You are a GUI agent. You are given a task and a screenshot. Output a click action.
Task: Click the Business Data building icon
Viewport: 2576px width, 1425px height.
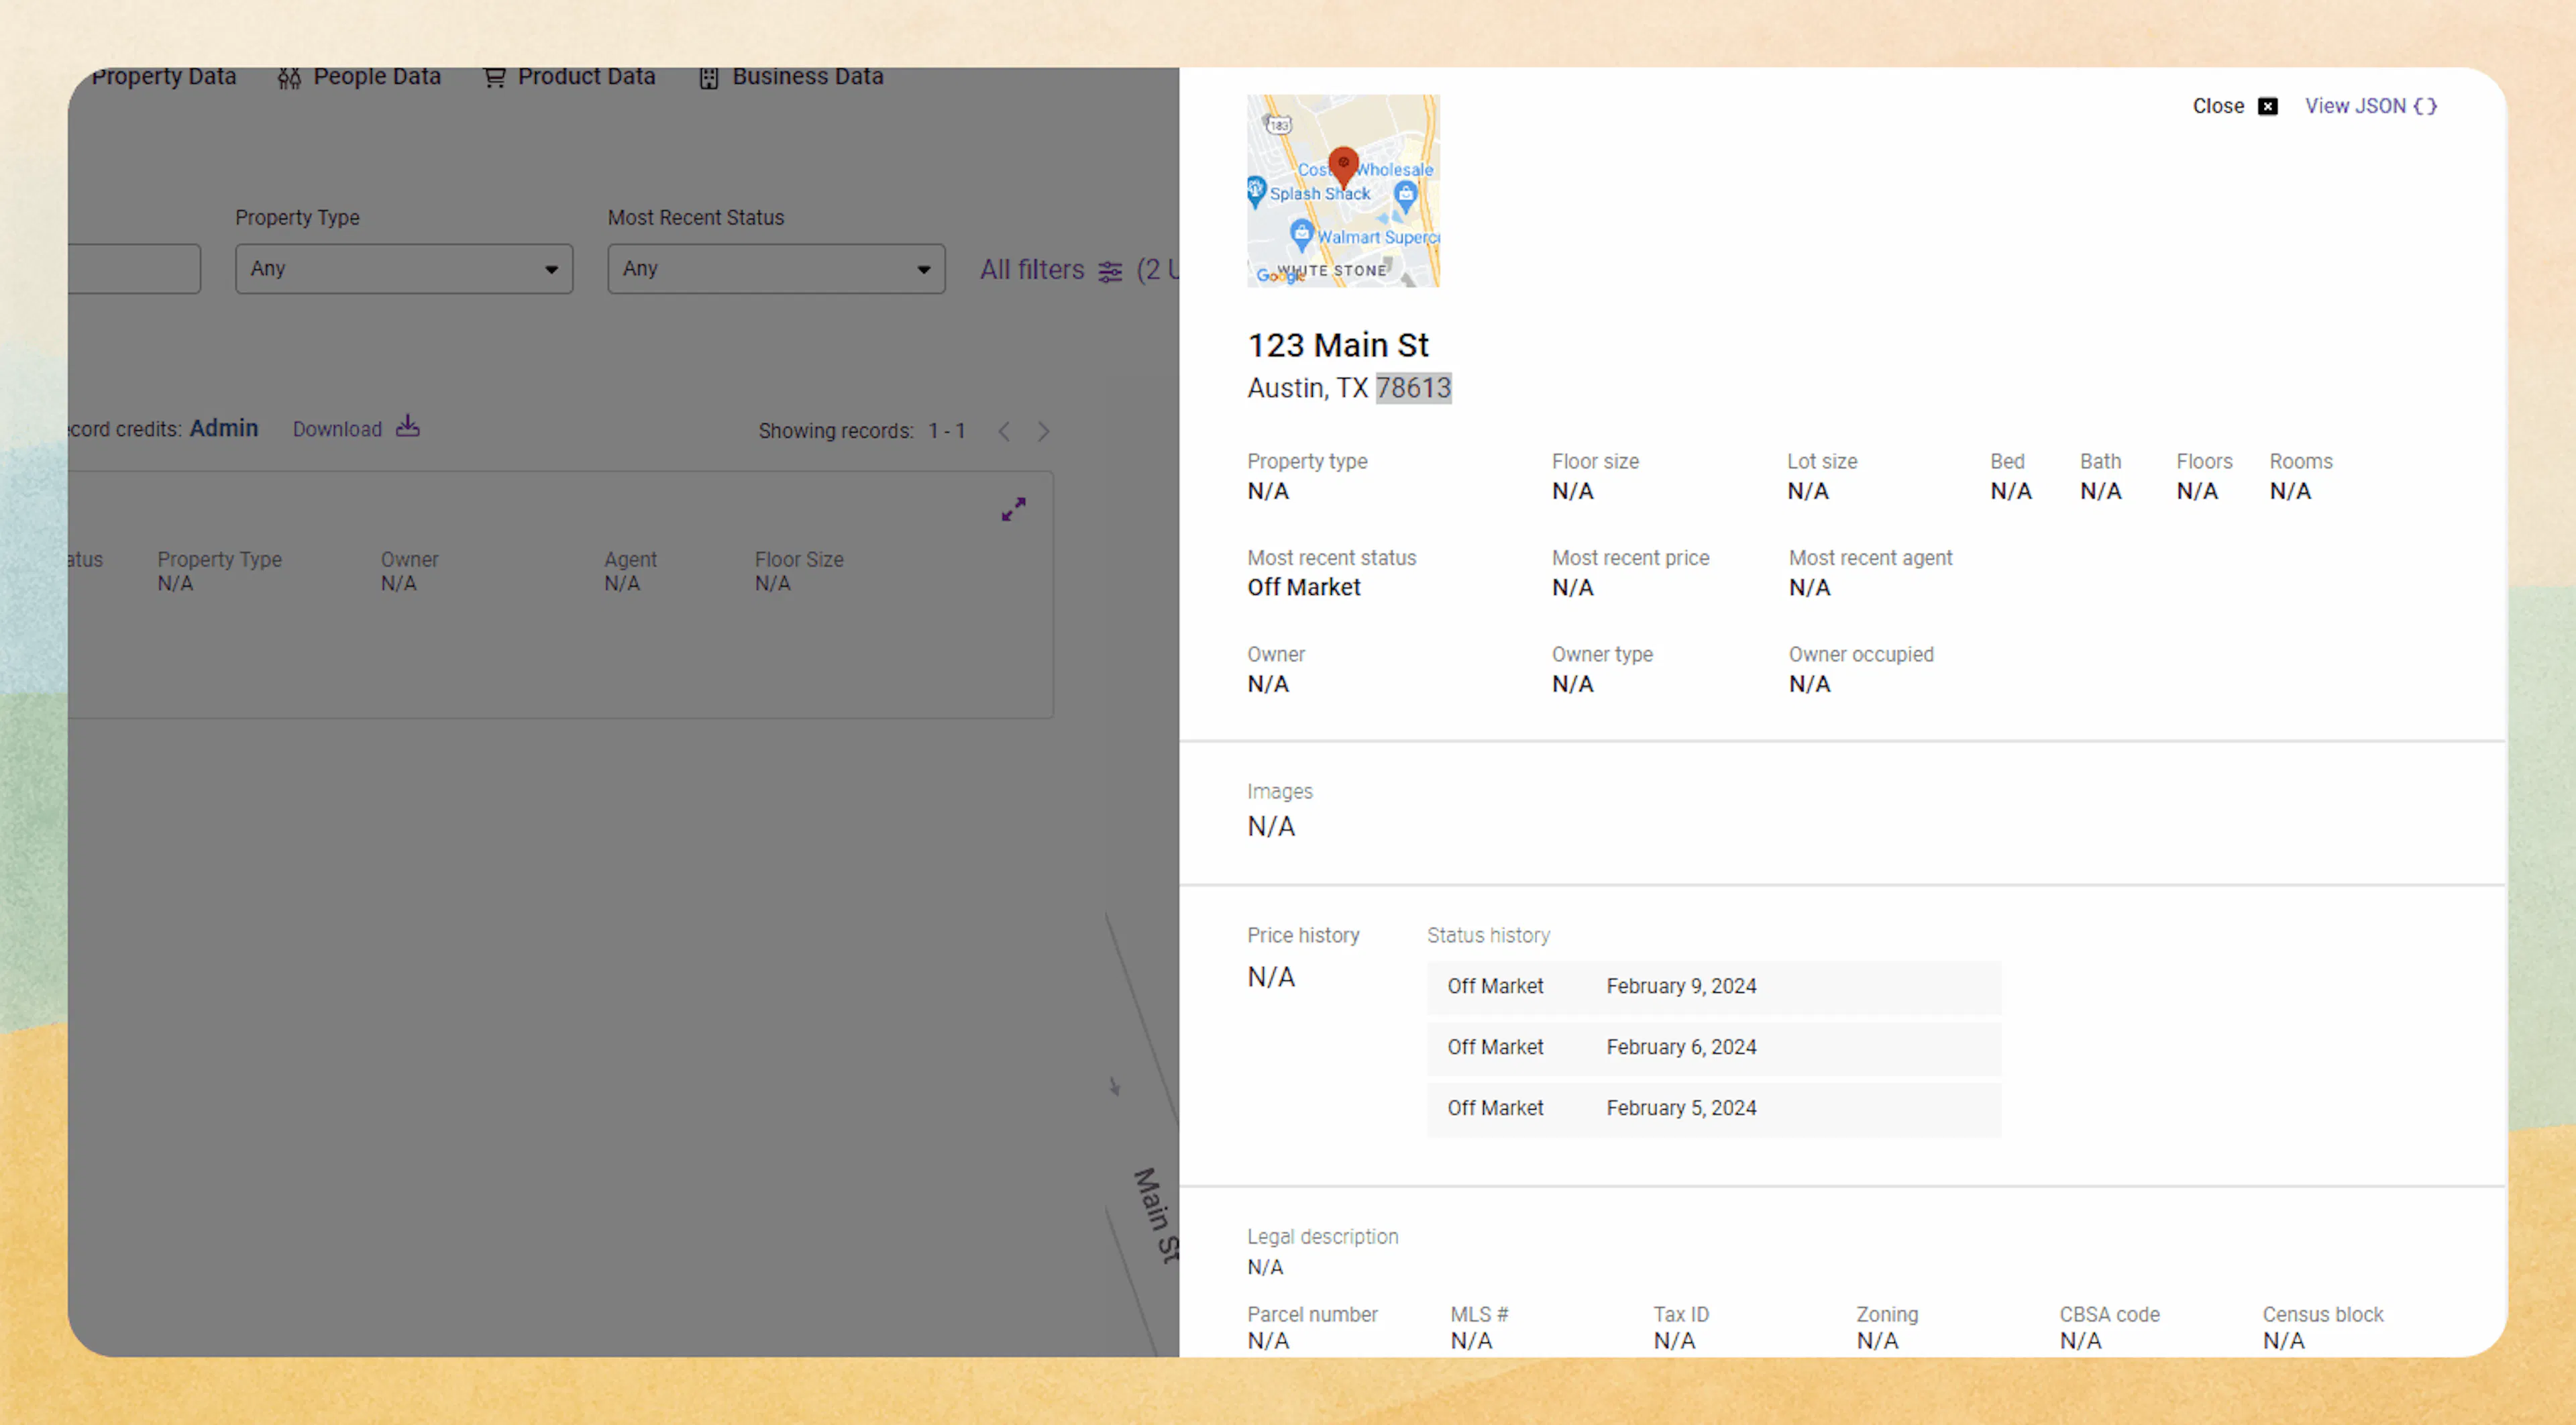click(708, 78)
